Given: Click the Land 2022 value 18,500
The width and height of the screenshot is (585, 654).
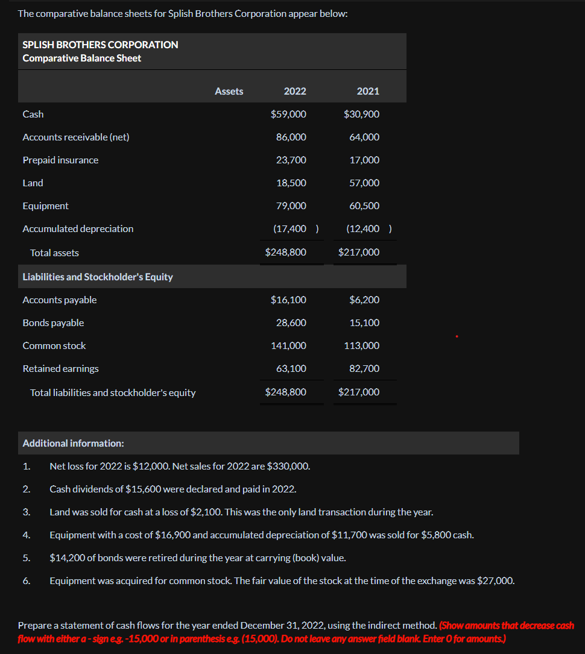Looking at the screenshot, I should click(x=291, y=183).
